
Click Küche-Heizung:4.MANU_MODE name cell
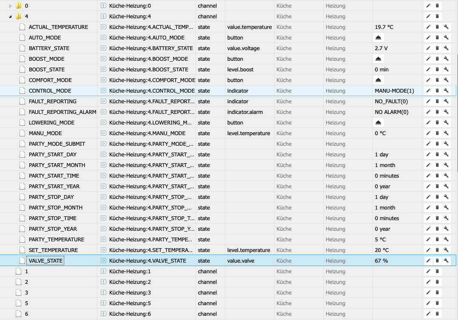point(147,133)
